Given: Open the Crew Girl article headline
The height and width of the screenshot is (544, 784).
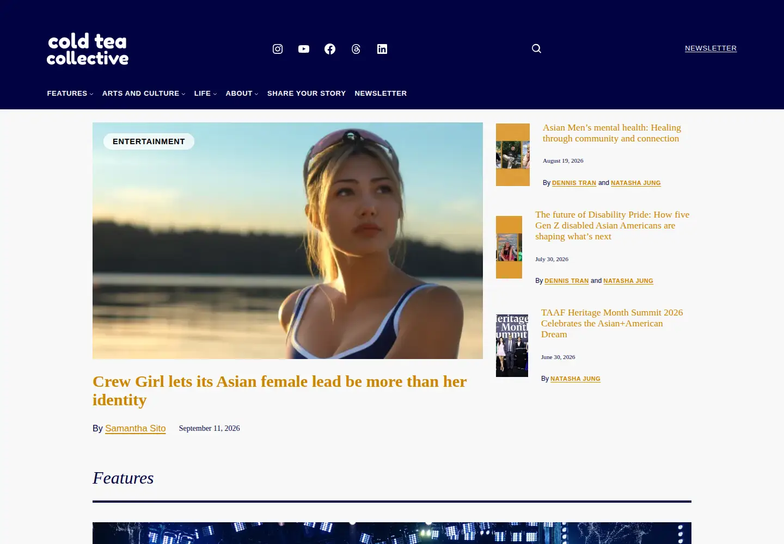Looking at the screenshot, I should tap(279, 391).
